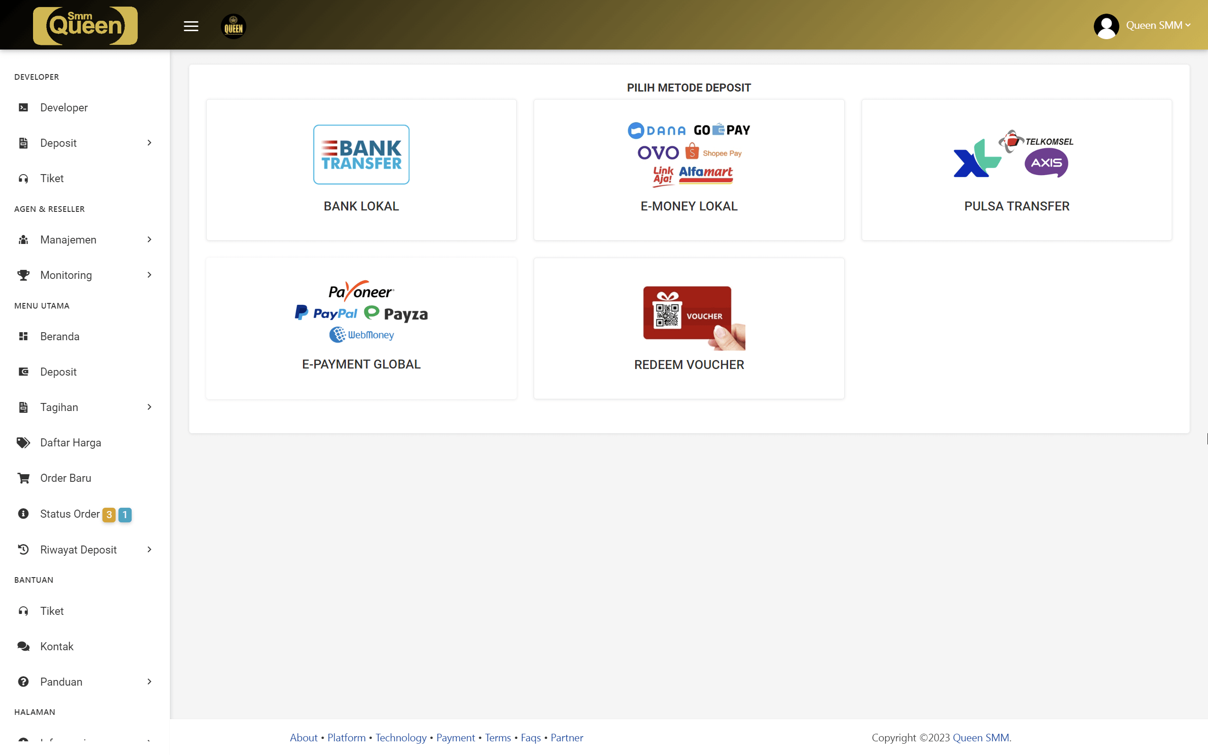Open the Partner footer link

point(567,738)
